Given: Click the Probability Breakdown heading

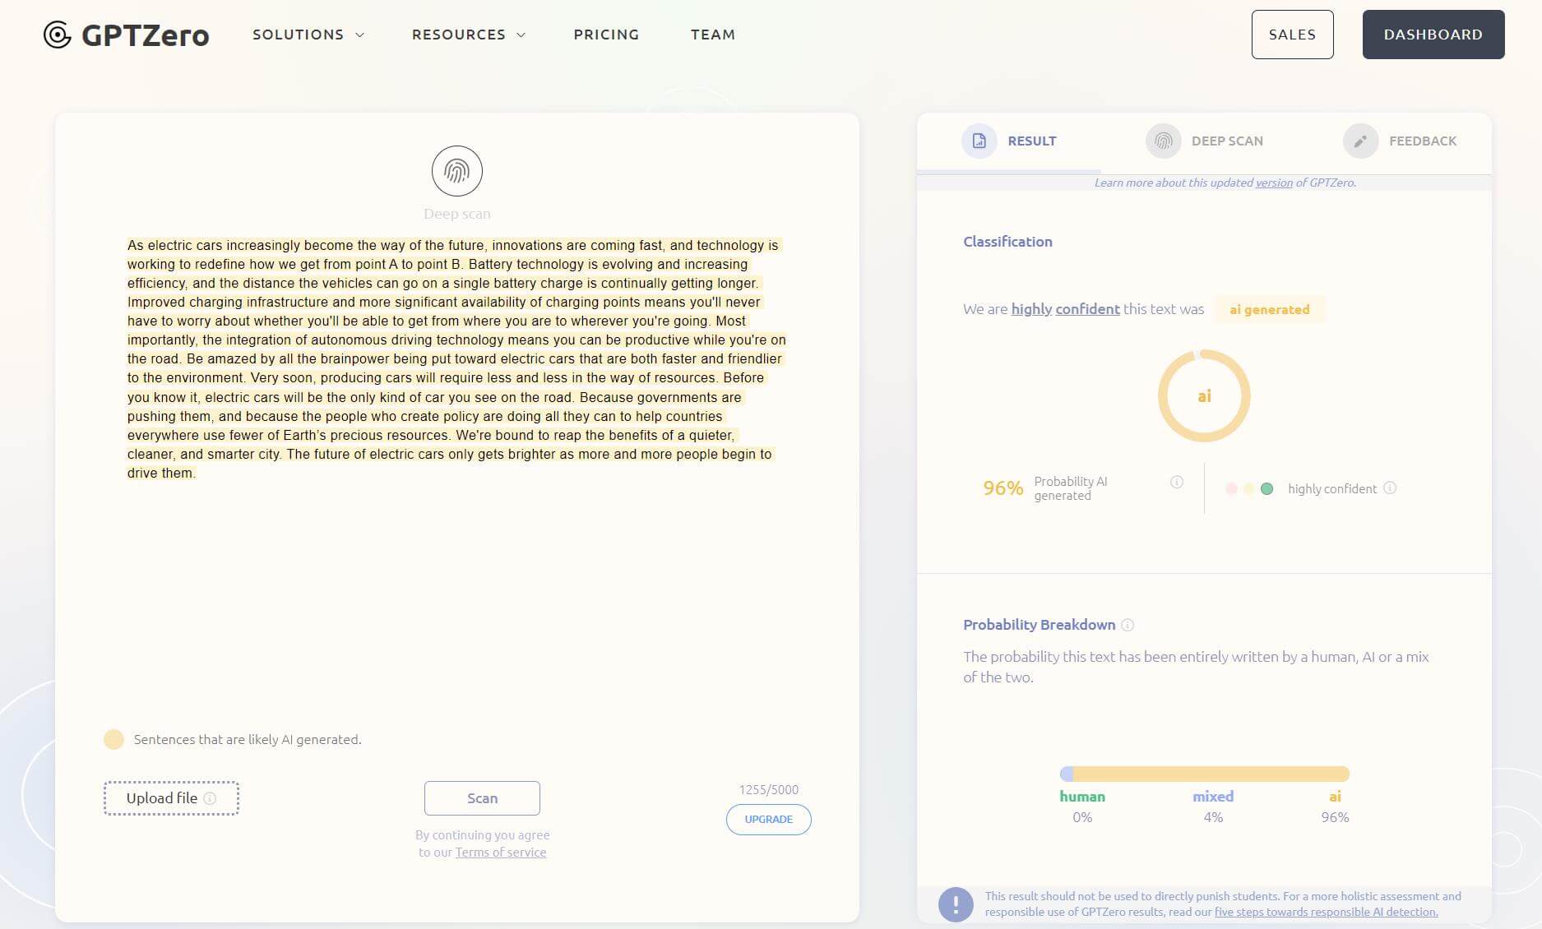Looking at the screenshot, I should (x=1039, y=625).
